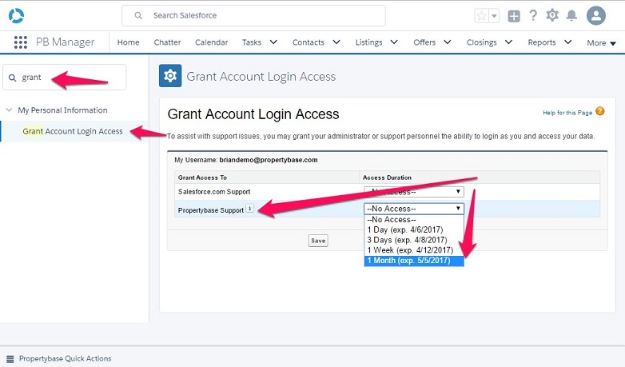Open the setup gear icon
This screenshot has width=625, height=367.
click(x=552, y=15)
